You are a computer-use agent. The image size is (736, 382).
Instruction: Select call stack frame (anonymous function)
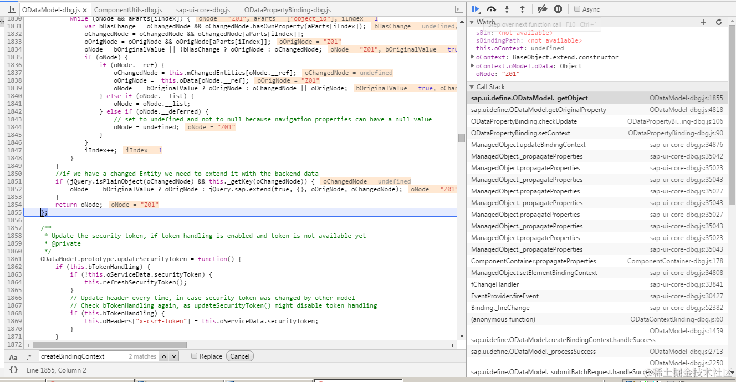point(597,319)
